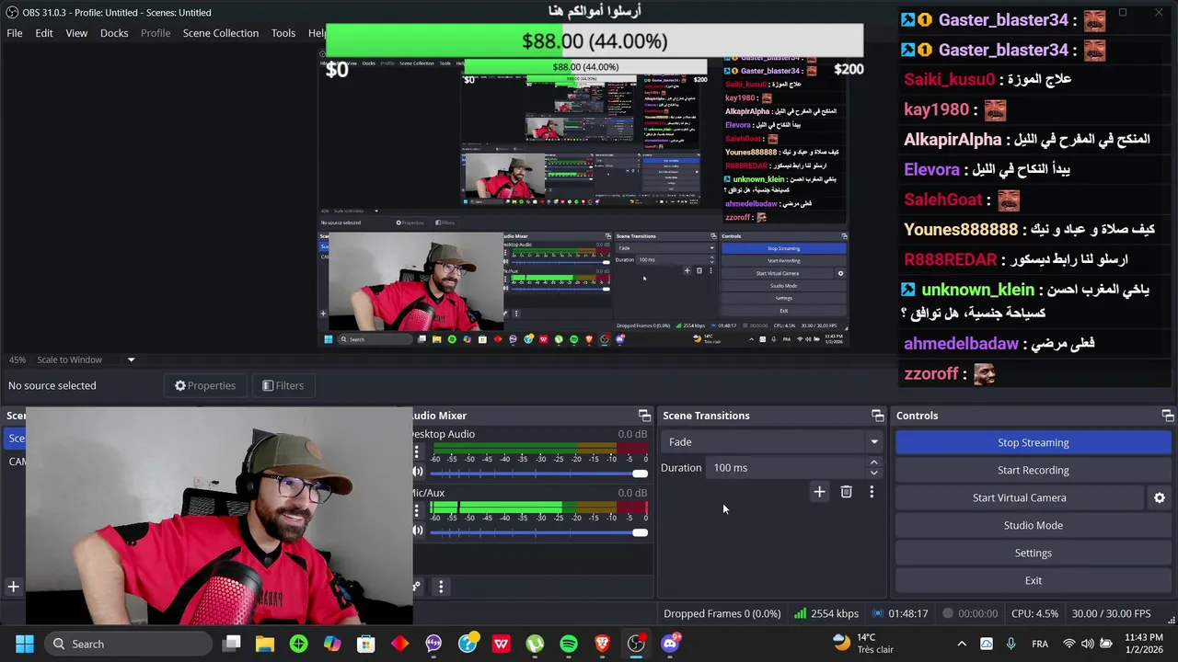The height and width of the screenshot is (662, 1178).
Task: Open Discord from taskbar
Action: click(x=670, y=644)
